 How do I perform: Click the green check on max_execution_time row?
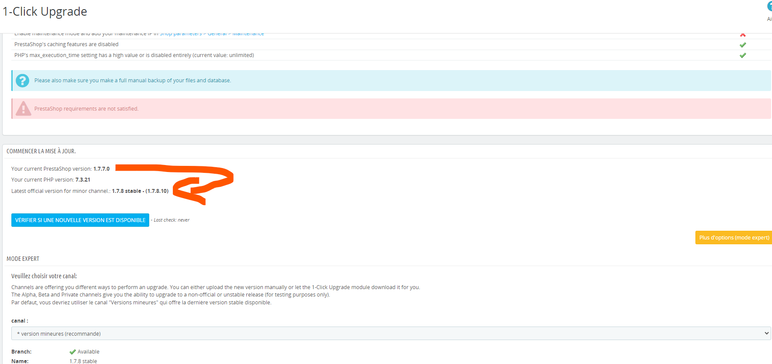pyautogui.click(x=743, y=55)
